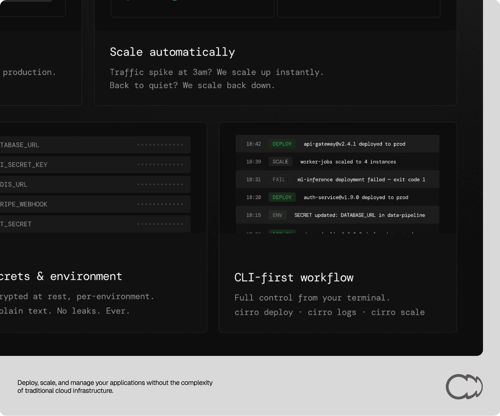Open the ml-inference deployment failed log message

361,180
